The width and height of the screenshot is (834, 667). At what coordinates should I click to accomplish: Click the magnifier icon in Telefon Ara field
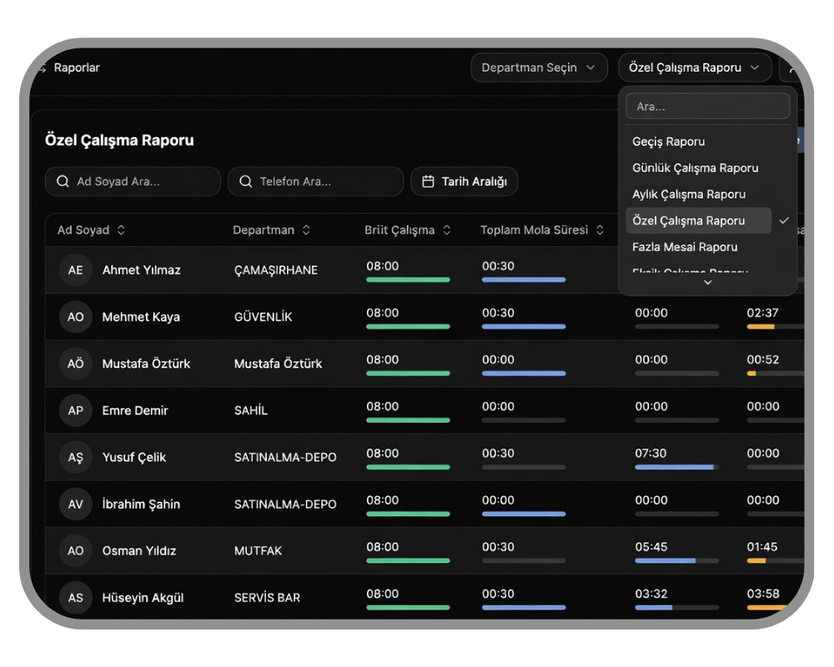click(246, 182)
